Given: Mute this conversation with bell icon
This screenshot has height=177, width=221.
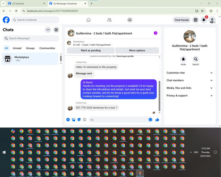Looking at the screenshot, I should [183, 59].
